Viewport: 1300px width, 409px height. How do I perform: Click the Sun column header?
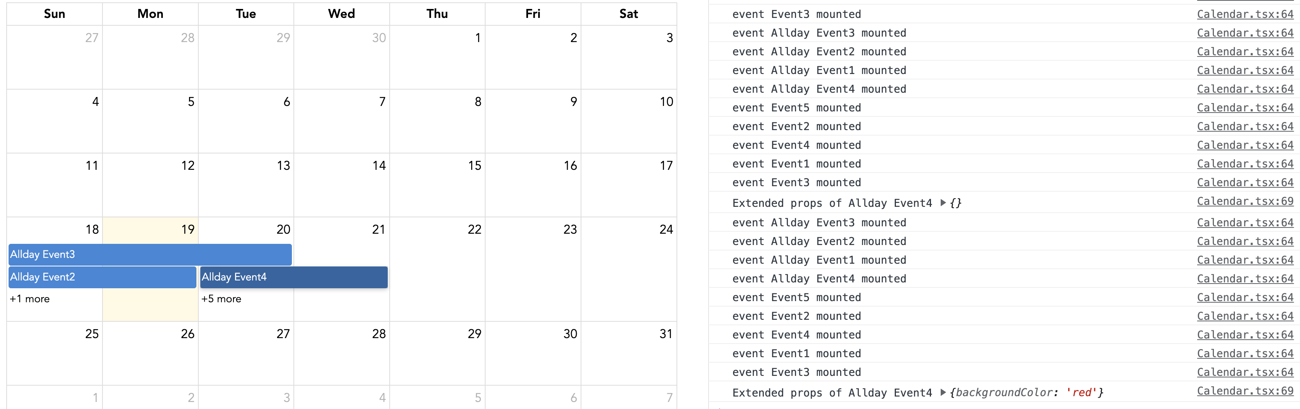tap(54, 14)
